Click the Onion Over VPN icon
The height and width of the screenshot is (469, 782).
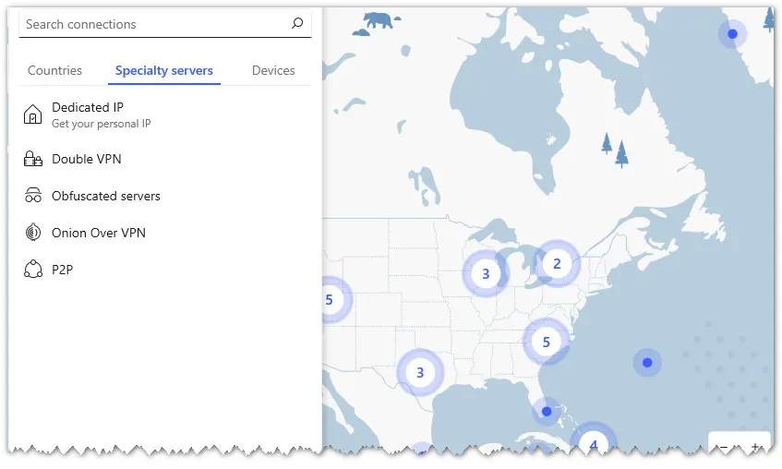[x=33, y=233]
